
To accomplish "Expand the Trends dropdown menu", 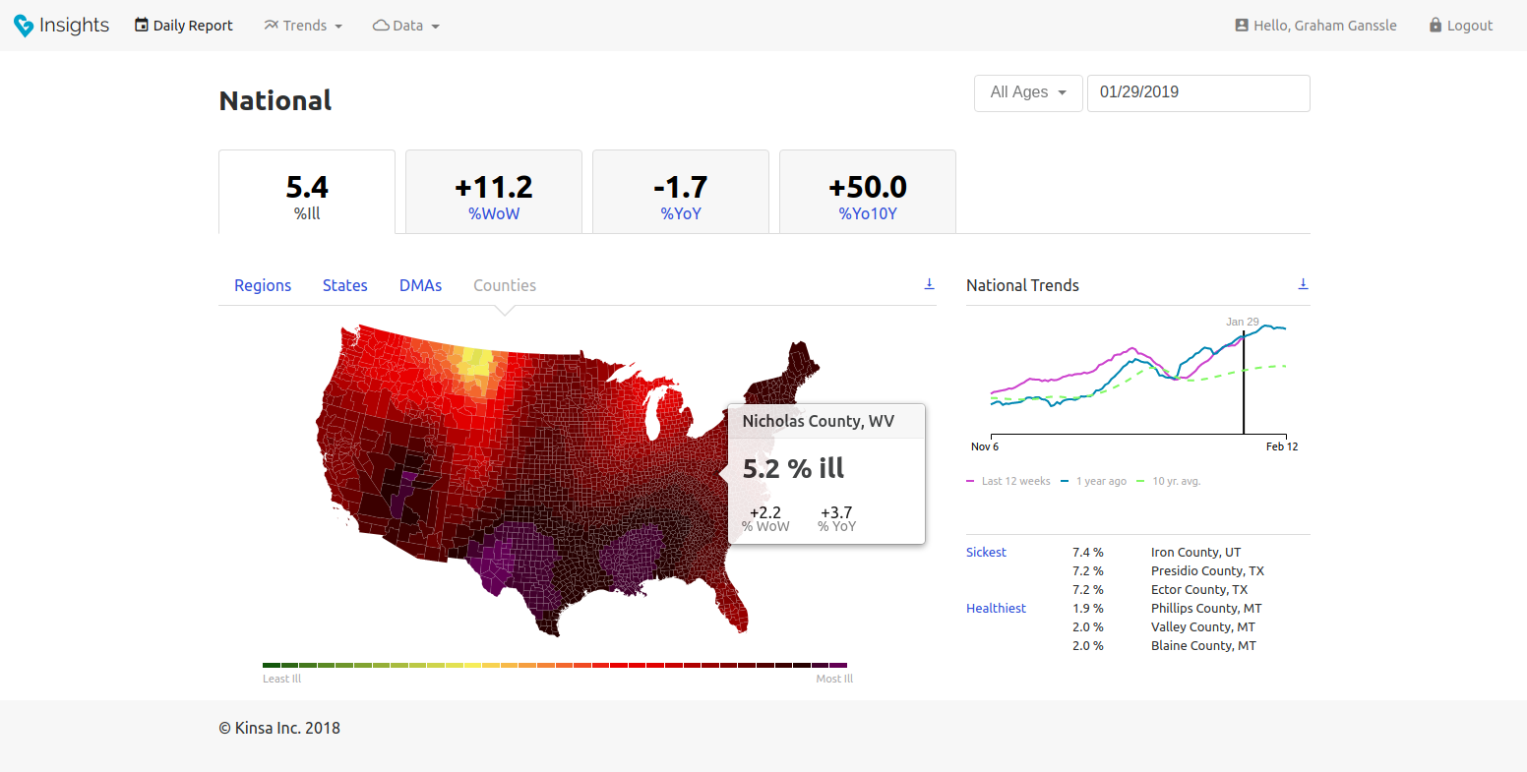I will point(303,26).
